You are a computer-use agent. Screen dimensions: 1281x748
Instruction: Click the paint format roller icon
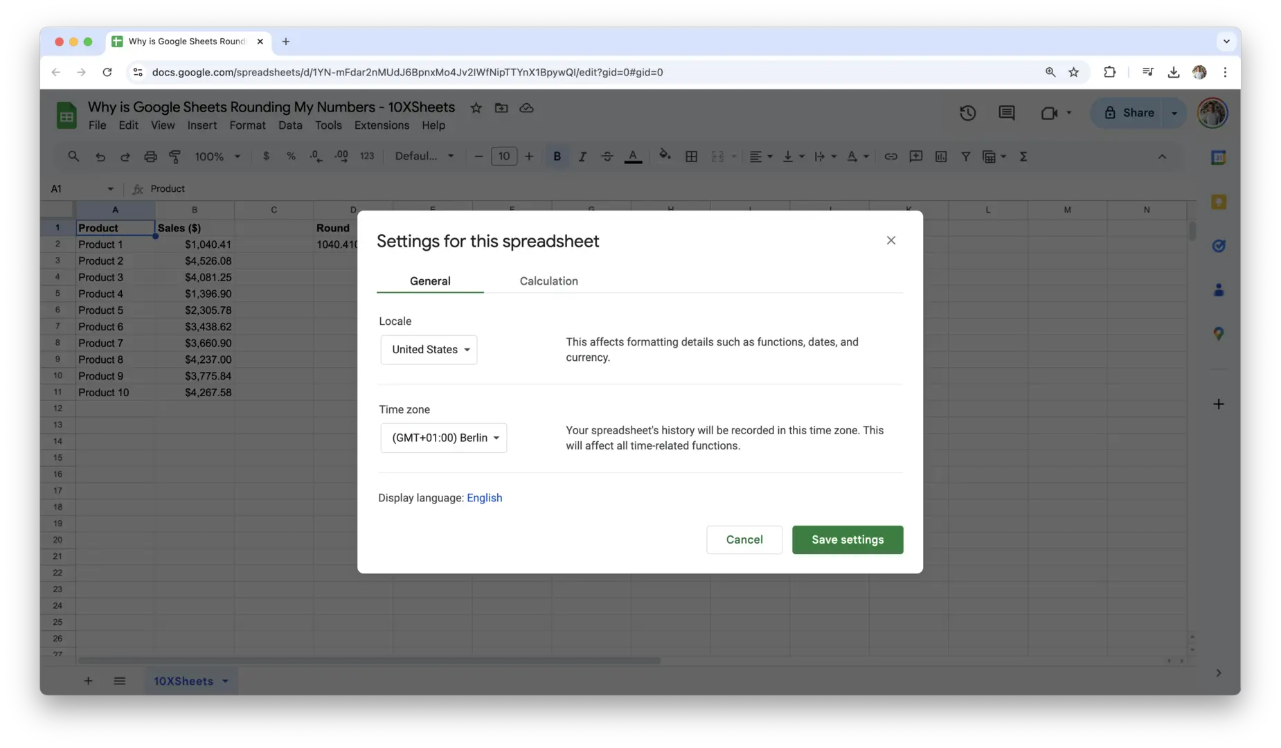click(x=175, y=157)
